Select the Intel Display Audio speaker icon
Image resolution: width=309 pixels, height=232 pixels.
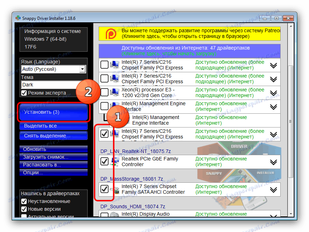point(114,214)
